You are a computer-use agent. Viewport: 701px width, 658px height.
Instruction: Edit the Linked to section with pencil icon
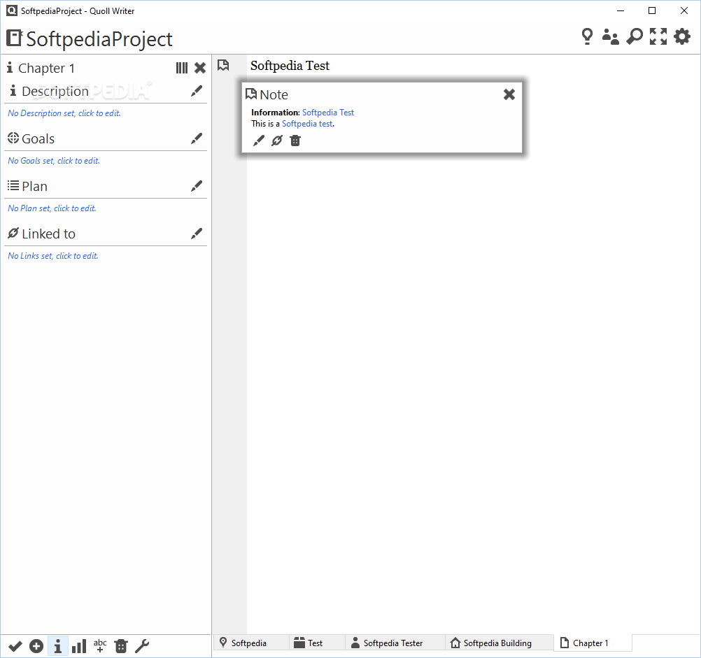tap(197, 234)
